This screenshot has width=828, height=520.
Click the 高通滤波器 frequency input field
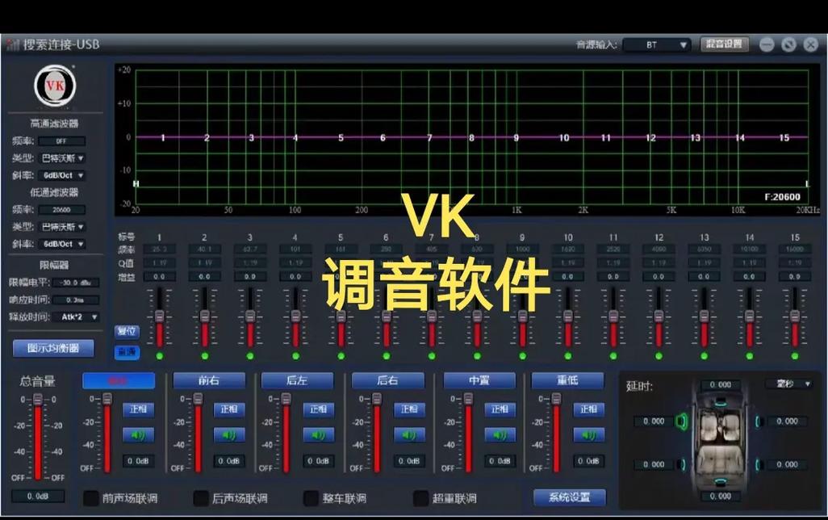pos(62,140)
